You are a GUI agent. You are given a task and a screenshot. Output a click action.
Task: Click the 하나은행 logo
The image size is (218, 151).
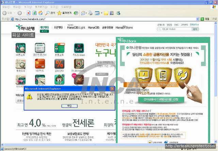pos(25,27)
